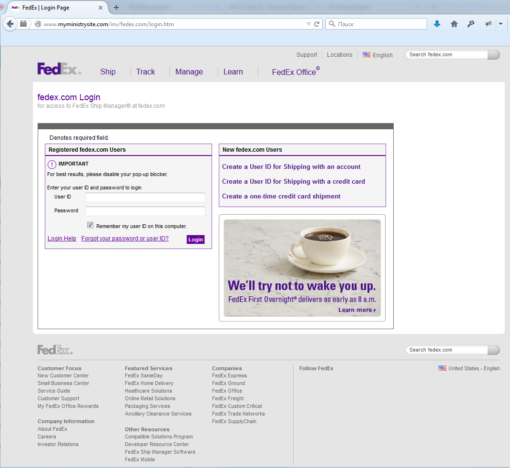The image size is (510, 468).
Task: Open the Careers footer link
Action: pos(47,437)
